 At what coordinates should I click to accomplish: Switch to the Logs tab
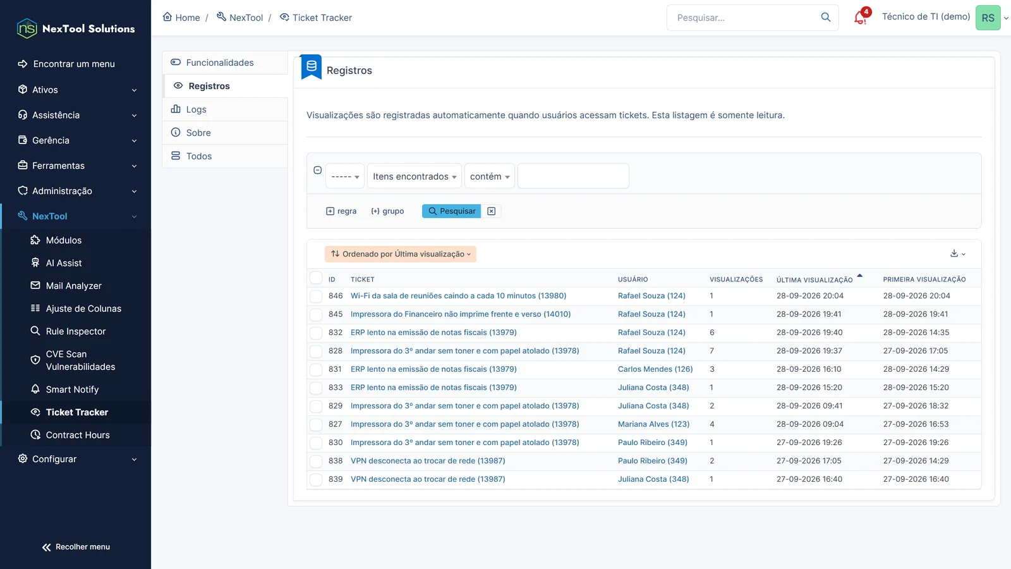[225, 109]
